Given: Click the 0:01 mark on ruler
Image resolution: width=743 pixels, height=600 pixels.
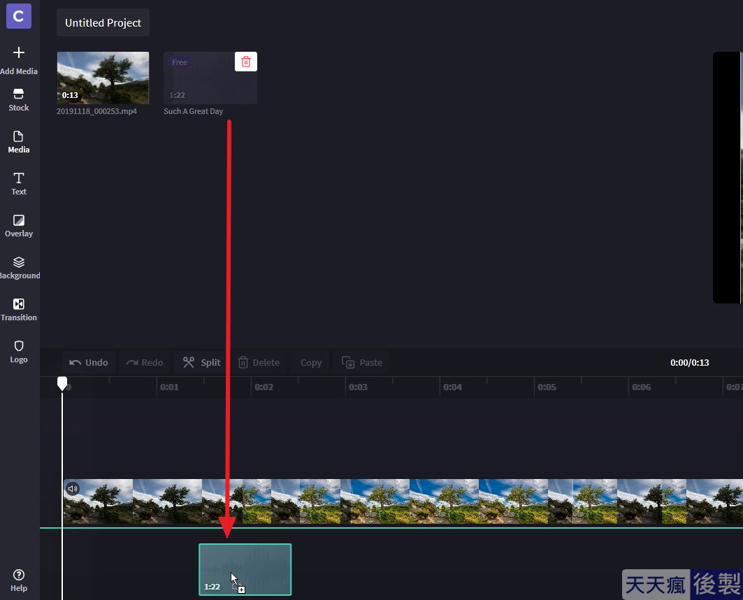Looking at the screenshot, I should pyautogui.click(x=169, y=387).
